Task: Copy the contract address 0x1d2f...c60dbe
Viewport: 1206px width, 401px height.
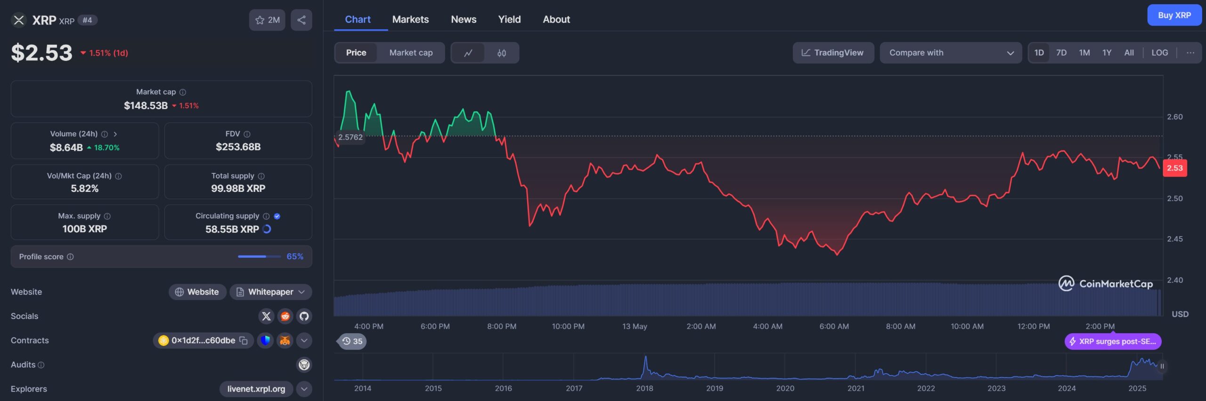Action: pyautogui.click(x=244, y=340)
